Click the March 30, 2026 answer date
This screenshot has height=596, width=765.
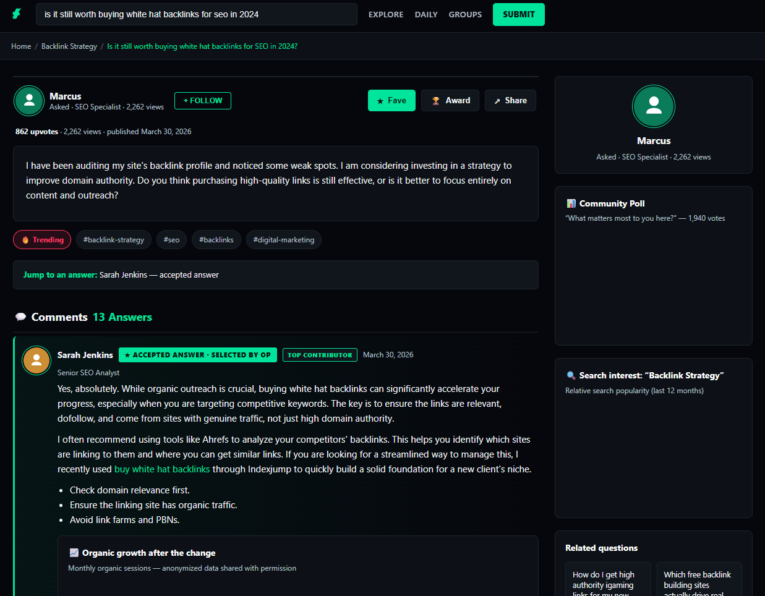388,355
